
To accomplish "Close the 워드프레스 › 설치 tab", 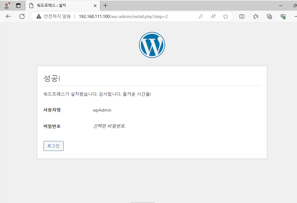I will click(95, 6).
